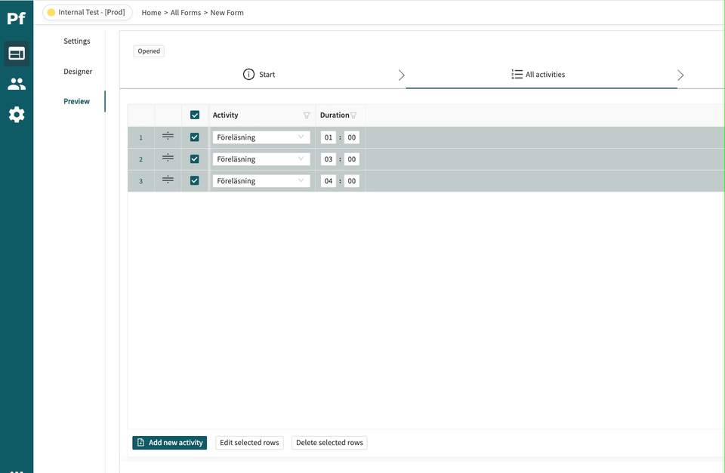
Task: Click the yellow status dot in Internal Test
Action: click(51, 13)
